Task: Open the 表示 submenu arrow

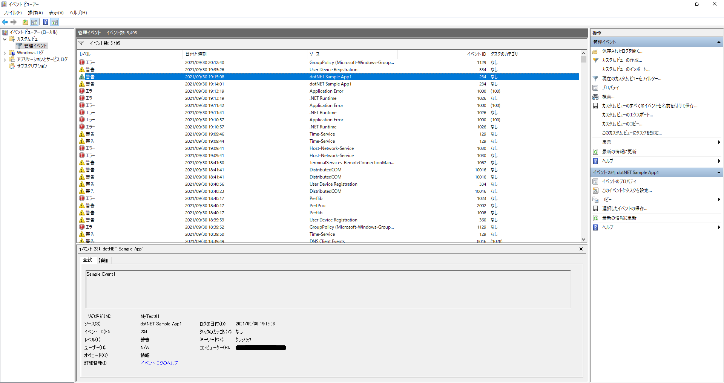Action: click(x=719, y=142)
